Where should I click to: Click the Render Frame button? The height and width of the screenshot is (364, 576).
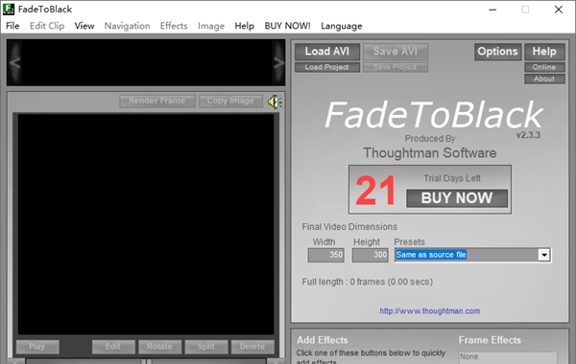[157, 101]
